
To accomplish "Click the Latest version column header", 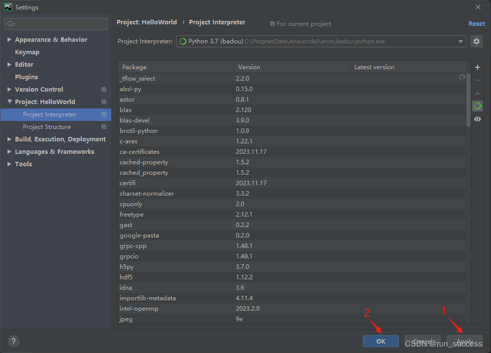I will click(408, 67).
